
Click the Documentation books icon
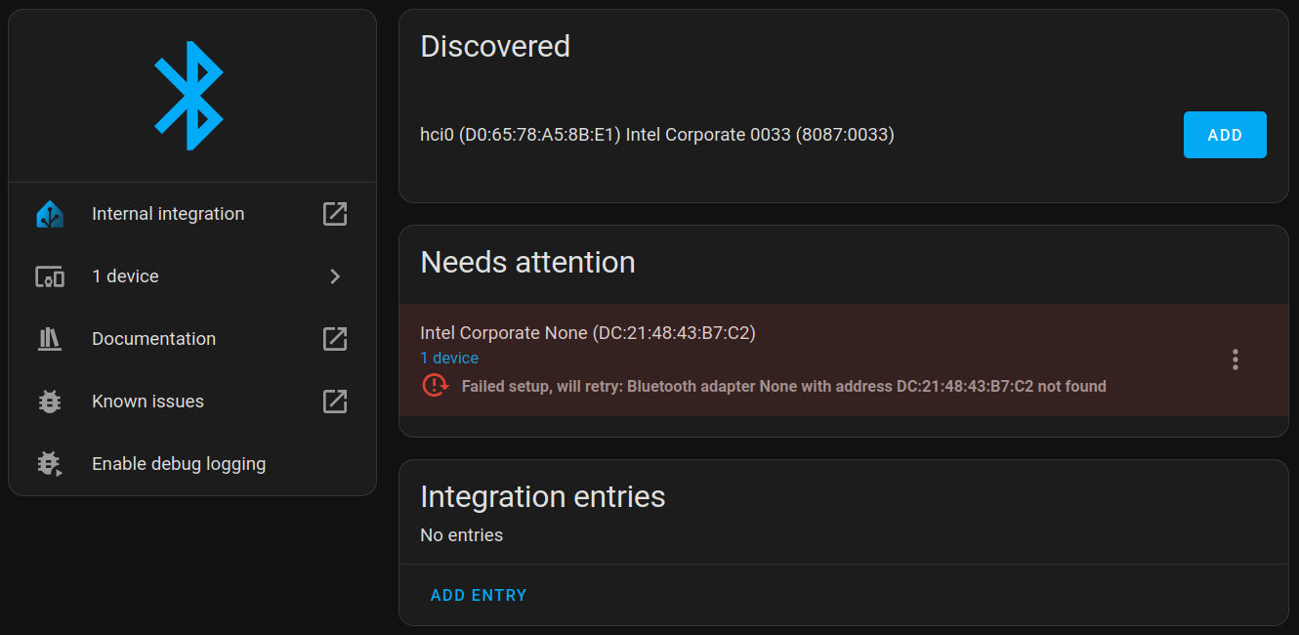click(50, 339)
